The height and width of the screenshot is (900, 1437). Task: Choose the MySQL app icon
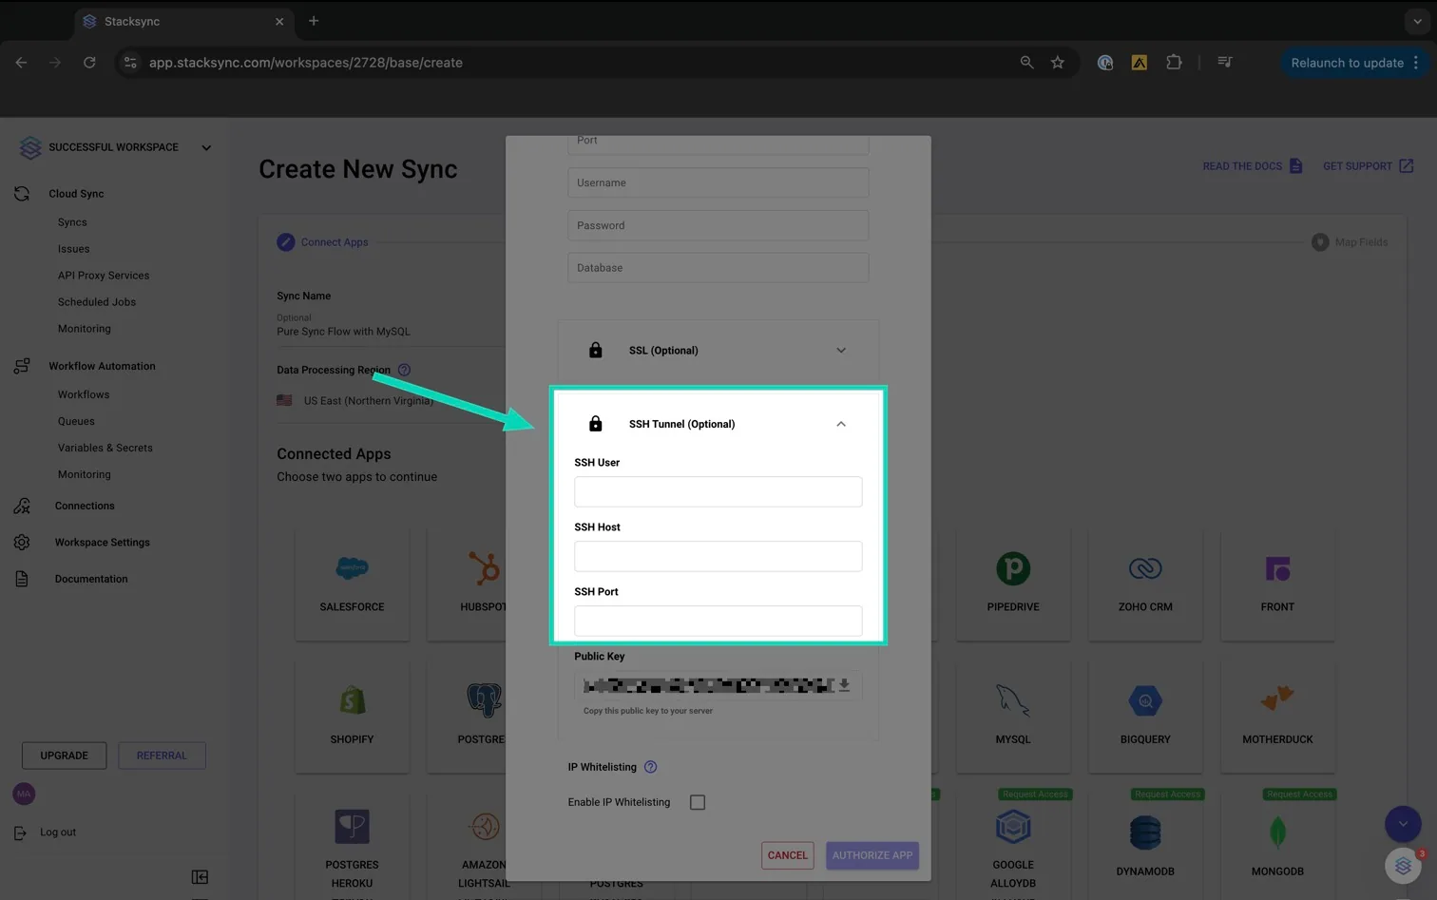coord(1013,700)
